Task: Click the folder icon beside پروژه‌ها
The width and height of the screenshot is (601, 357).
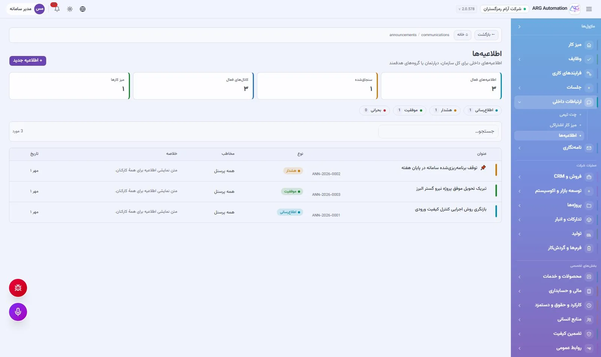Action: [x=589, y=206]
